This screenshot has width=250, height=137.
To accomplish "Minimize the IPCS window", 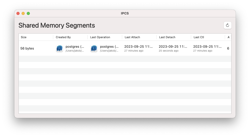I will pyautogui.click(x=23, y=13).
